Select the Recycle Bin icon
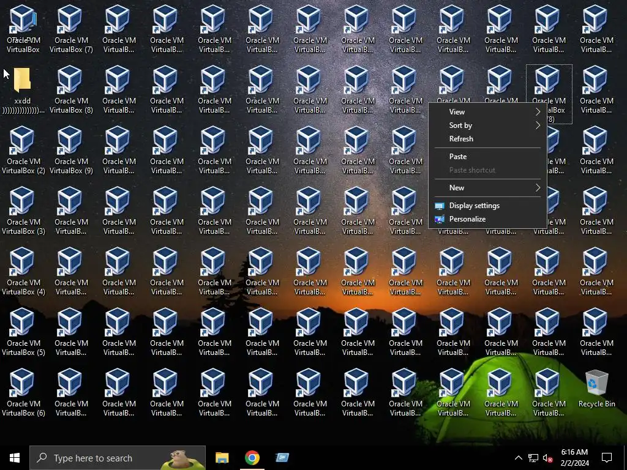The width and height of the screenshot is (627, 470). pyautogui.click(x=596, y=389)
